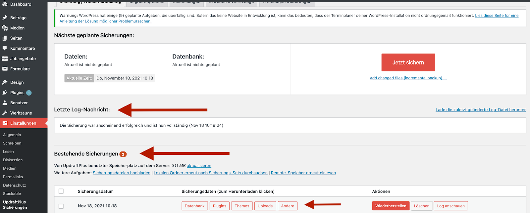Open Datenschutz settings submenu
The height and width of the screenshot is (213, 530).
(15, 186)
